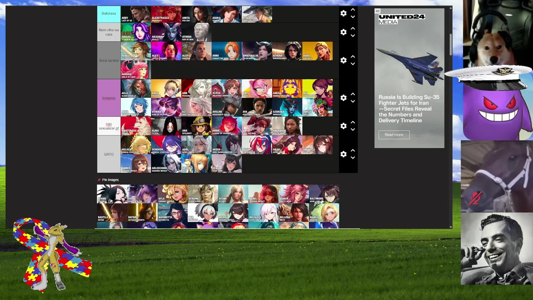Click the United24 Media logo
Viewport: 533px width, 300px height.
coord(401,19)
